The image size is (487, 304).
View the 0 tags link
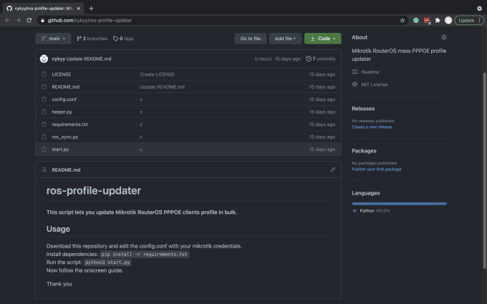point(123,39)
